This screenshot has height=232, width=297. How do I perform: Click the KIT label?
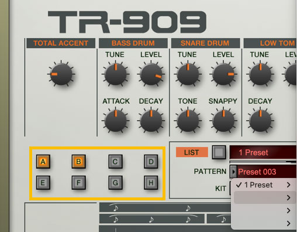click(220, 189)
